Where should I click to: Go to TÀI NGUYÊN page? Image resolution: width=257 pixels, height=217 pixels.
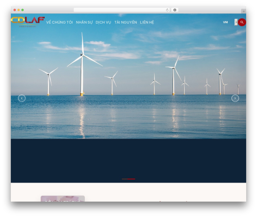[x=125, y=22]
